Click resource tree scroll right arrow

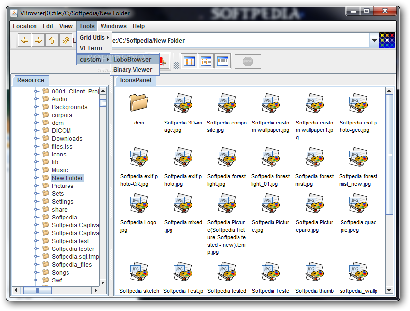coord(96,290)
